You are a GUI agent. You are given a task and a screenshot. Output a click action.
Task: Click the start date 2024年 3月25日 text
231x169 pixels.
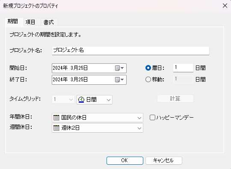coord(70,68)
